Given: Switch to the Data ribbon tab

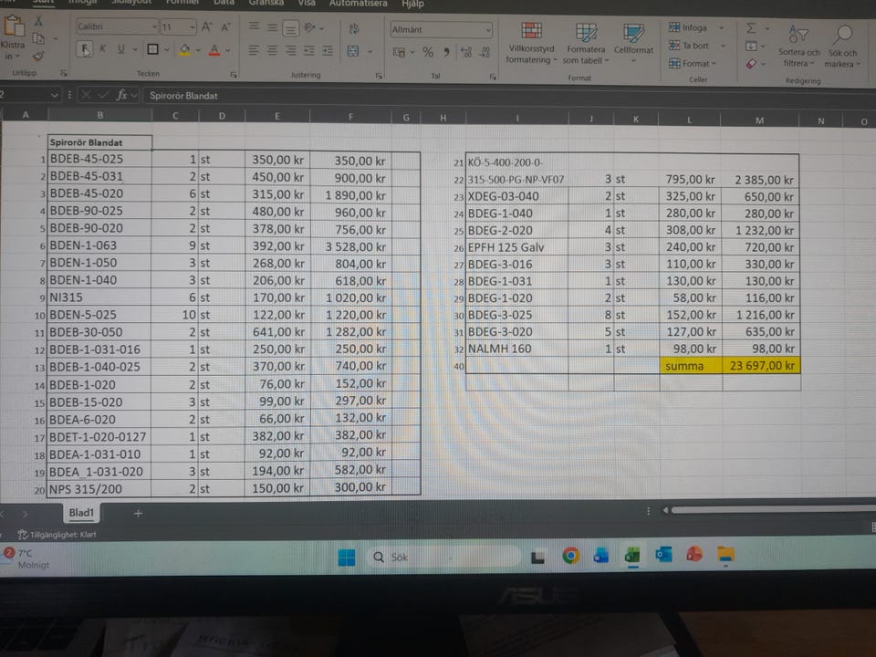Looking at the screenshot, I should pos(224,3).
